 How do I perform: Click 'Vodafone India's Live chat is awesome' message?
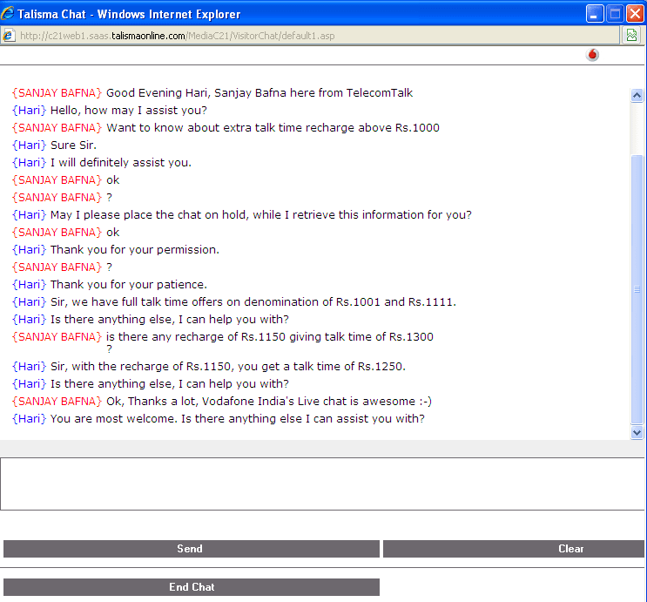269,402
